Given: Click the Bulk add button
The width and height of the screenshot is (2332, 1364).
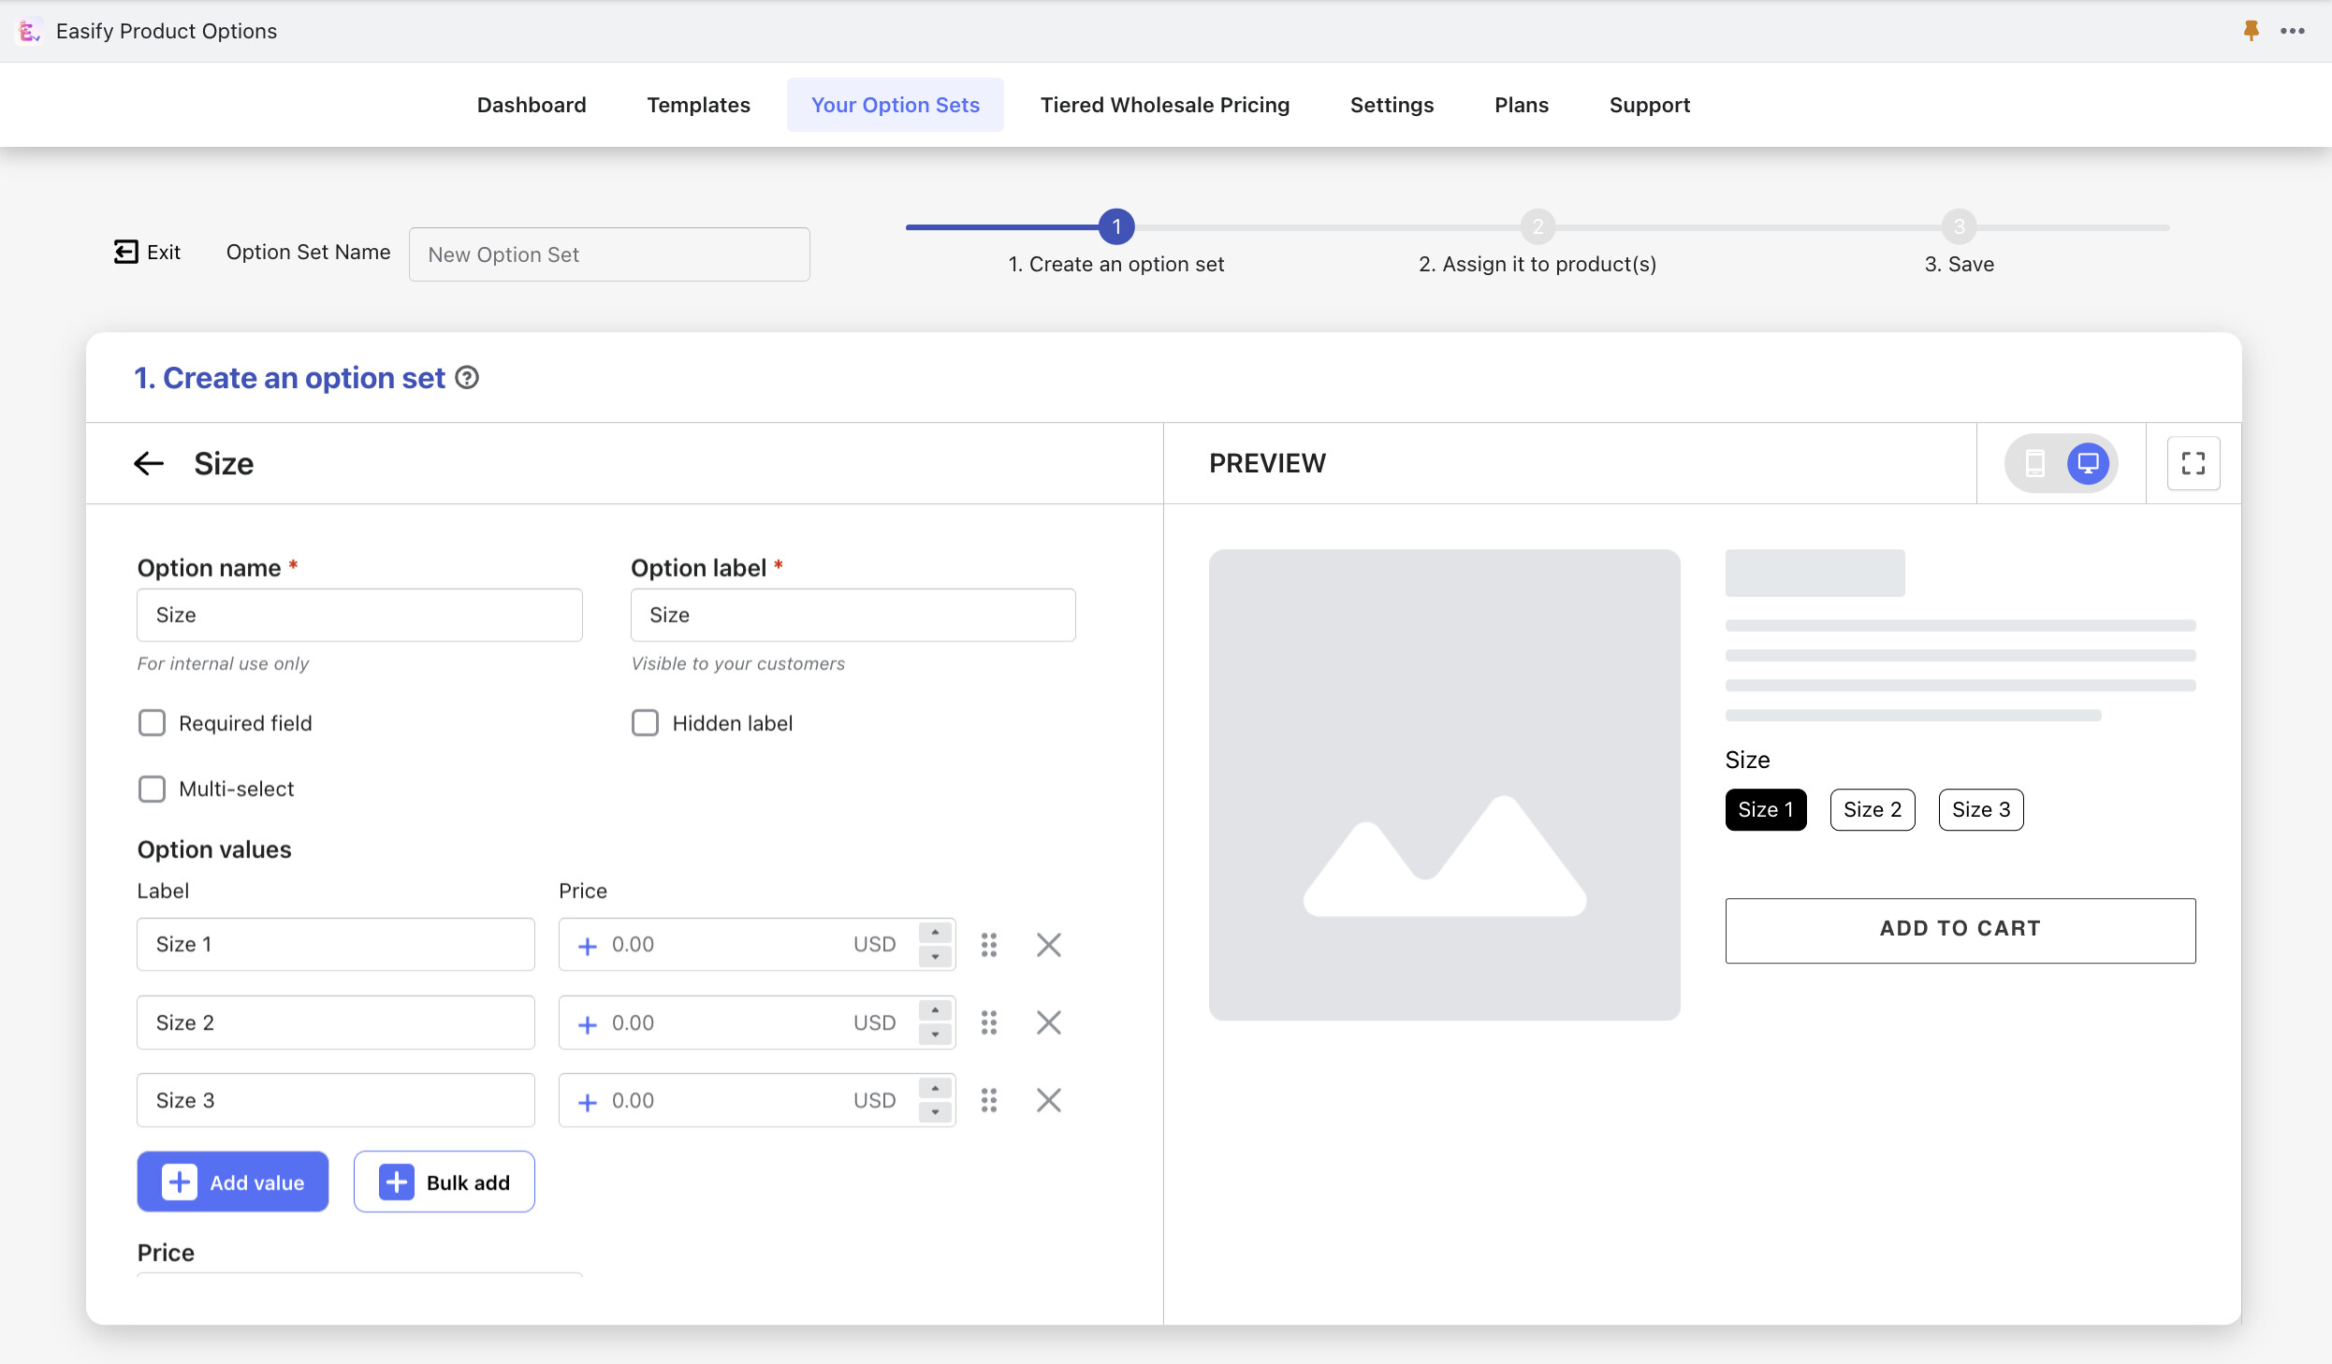Looking at the screenshot, I should tap(444, 1182).
